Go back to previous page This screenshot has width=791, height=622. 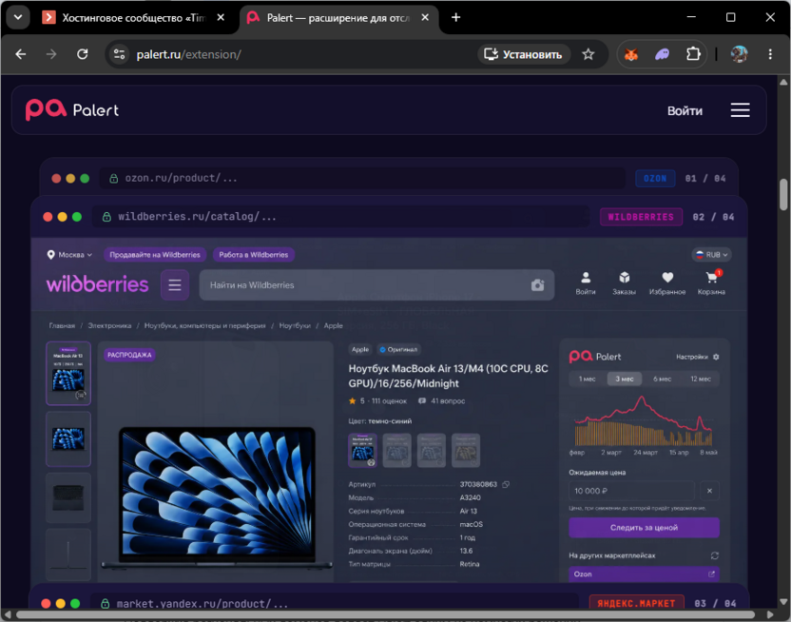click(21, 54)
